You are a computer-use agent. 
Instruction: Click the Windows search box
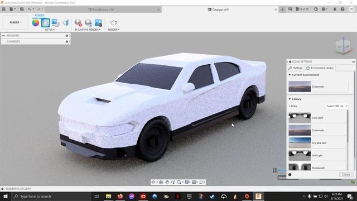(x=51, y=196)
